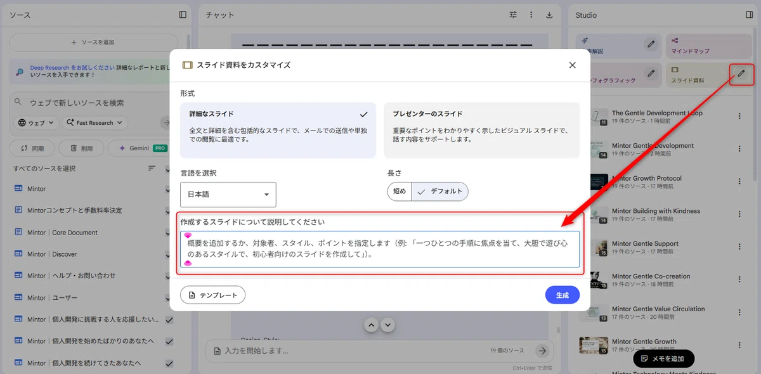Click the Gemini PRO button
This screenshot has height=374, width=761.
pyautogui.click(x=140, y=148)
